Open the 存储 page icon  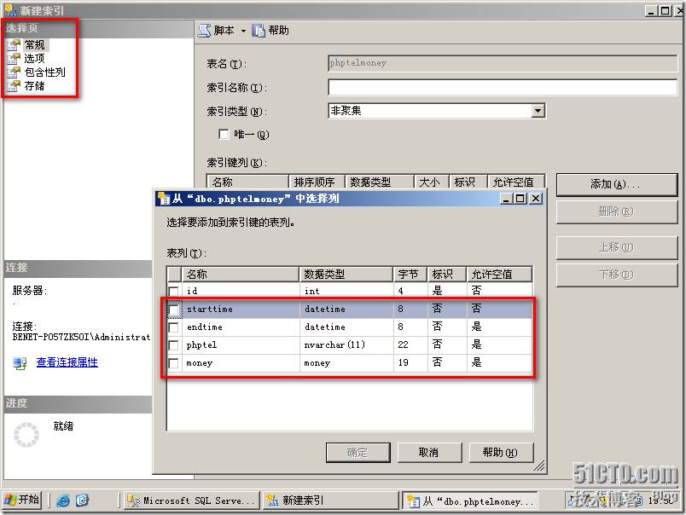(14, 85)
